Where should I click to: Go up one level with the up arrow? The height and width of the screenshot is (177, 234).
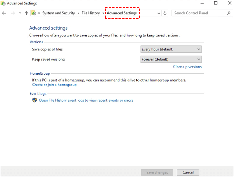click(26, 13)
